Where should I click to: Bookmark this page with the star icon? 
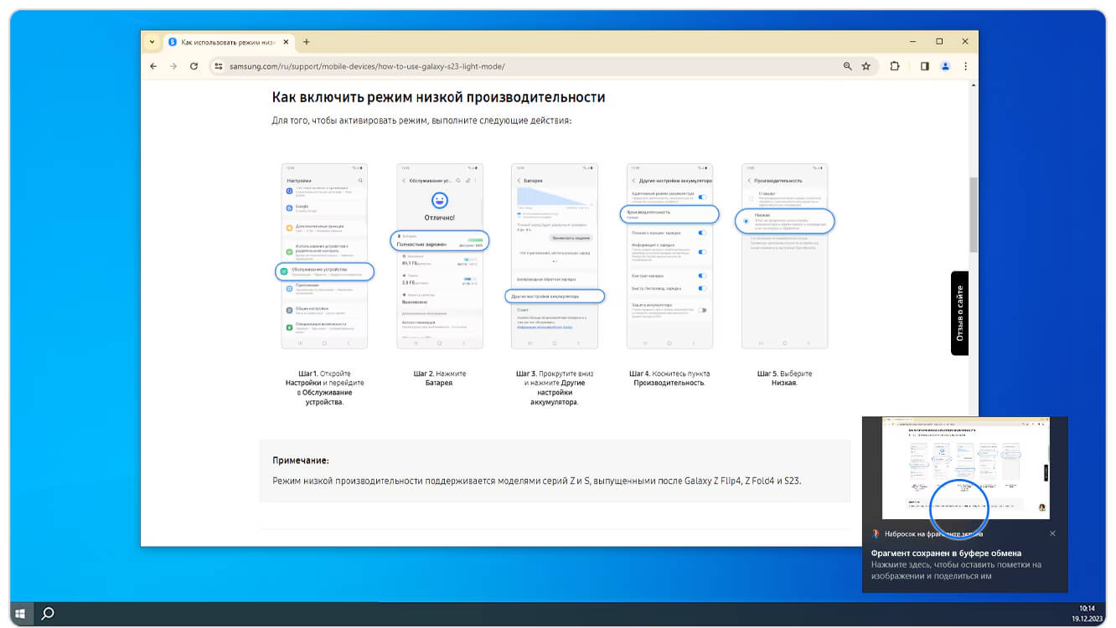click(x=866, y=66)
